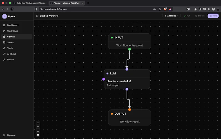Select the LLM node header
Viewport: 221px width, 139px height.
click(127, 73)
